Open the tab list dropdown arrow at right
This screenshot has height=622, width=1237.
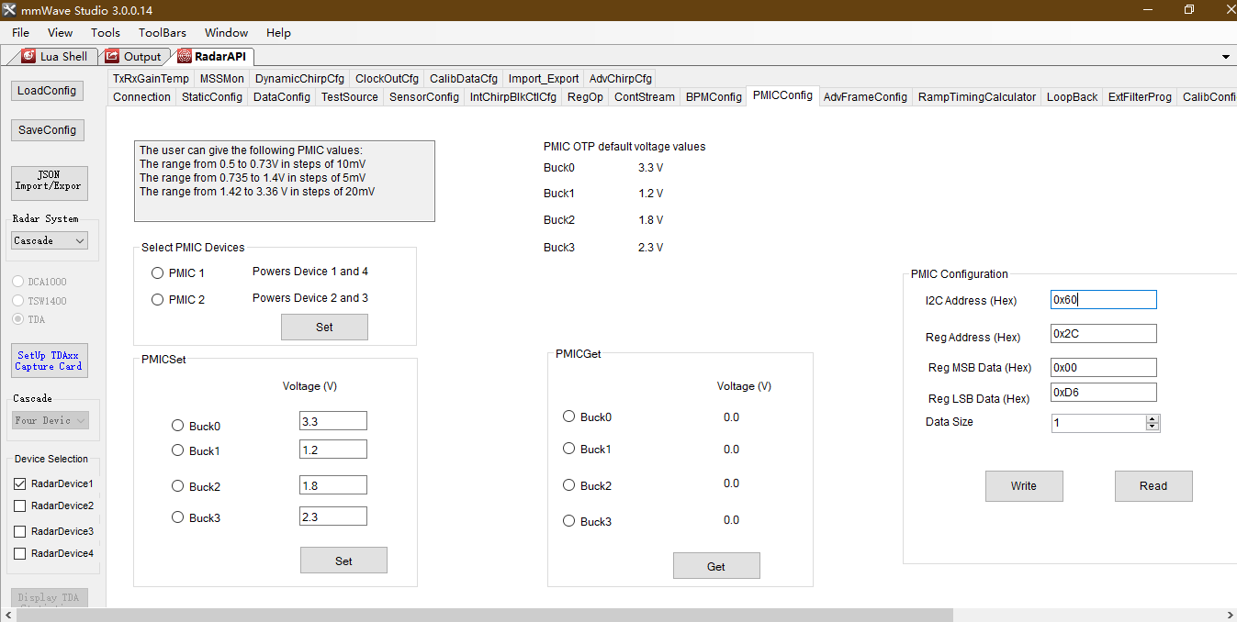[x=1226, y=57]
